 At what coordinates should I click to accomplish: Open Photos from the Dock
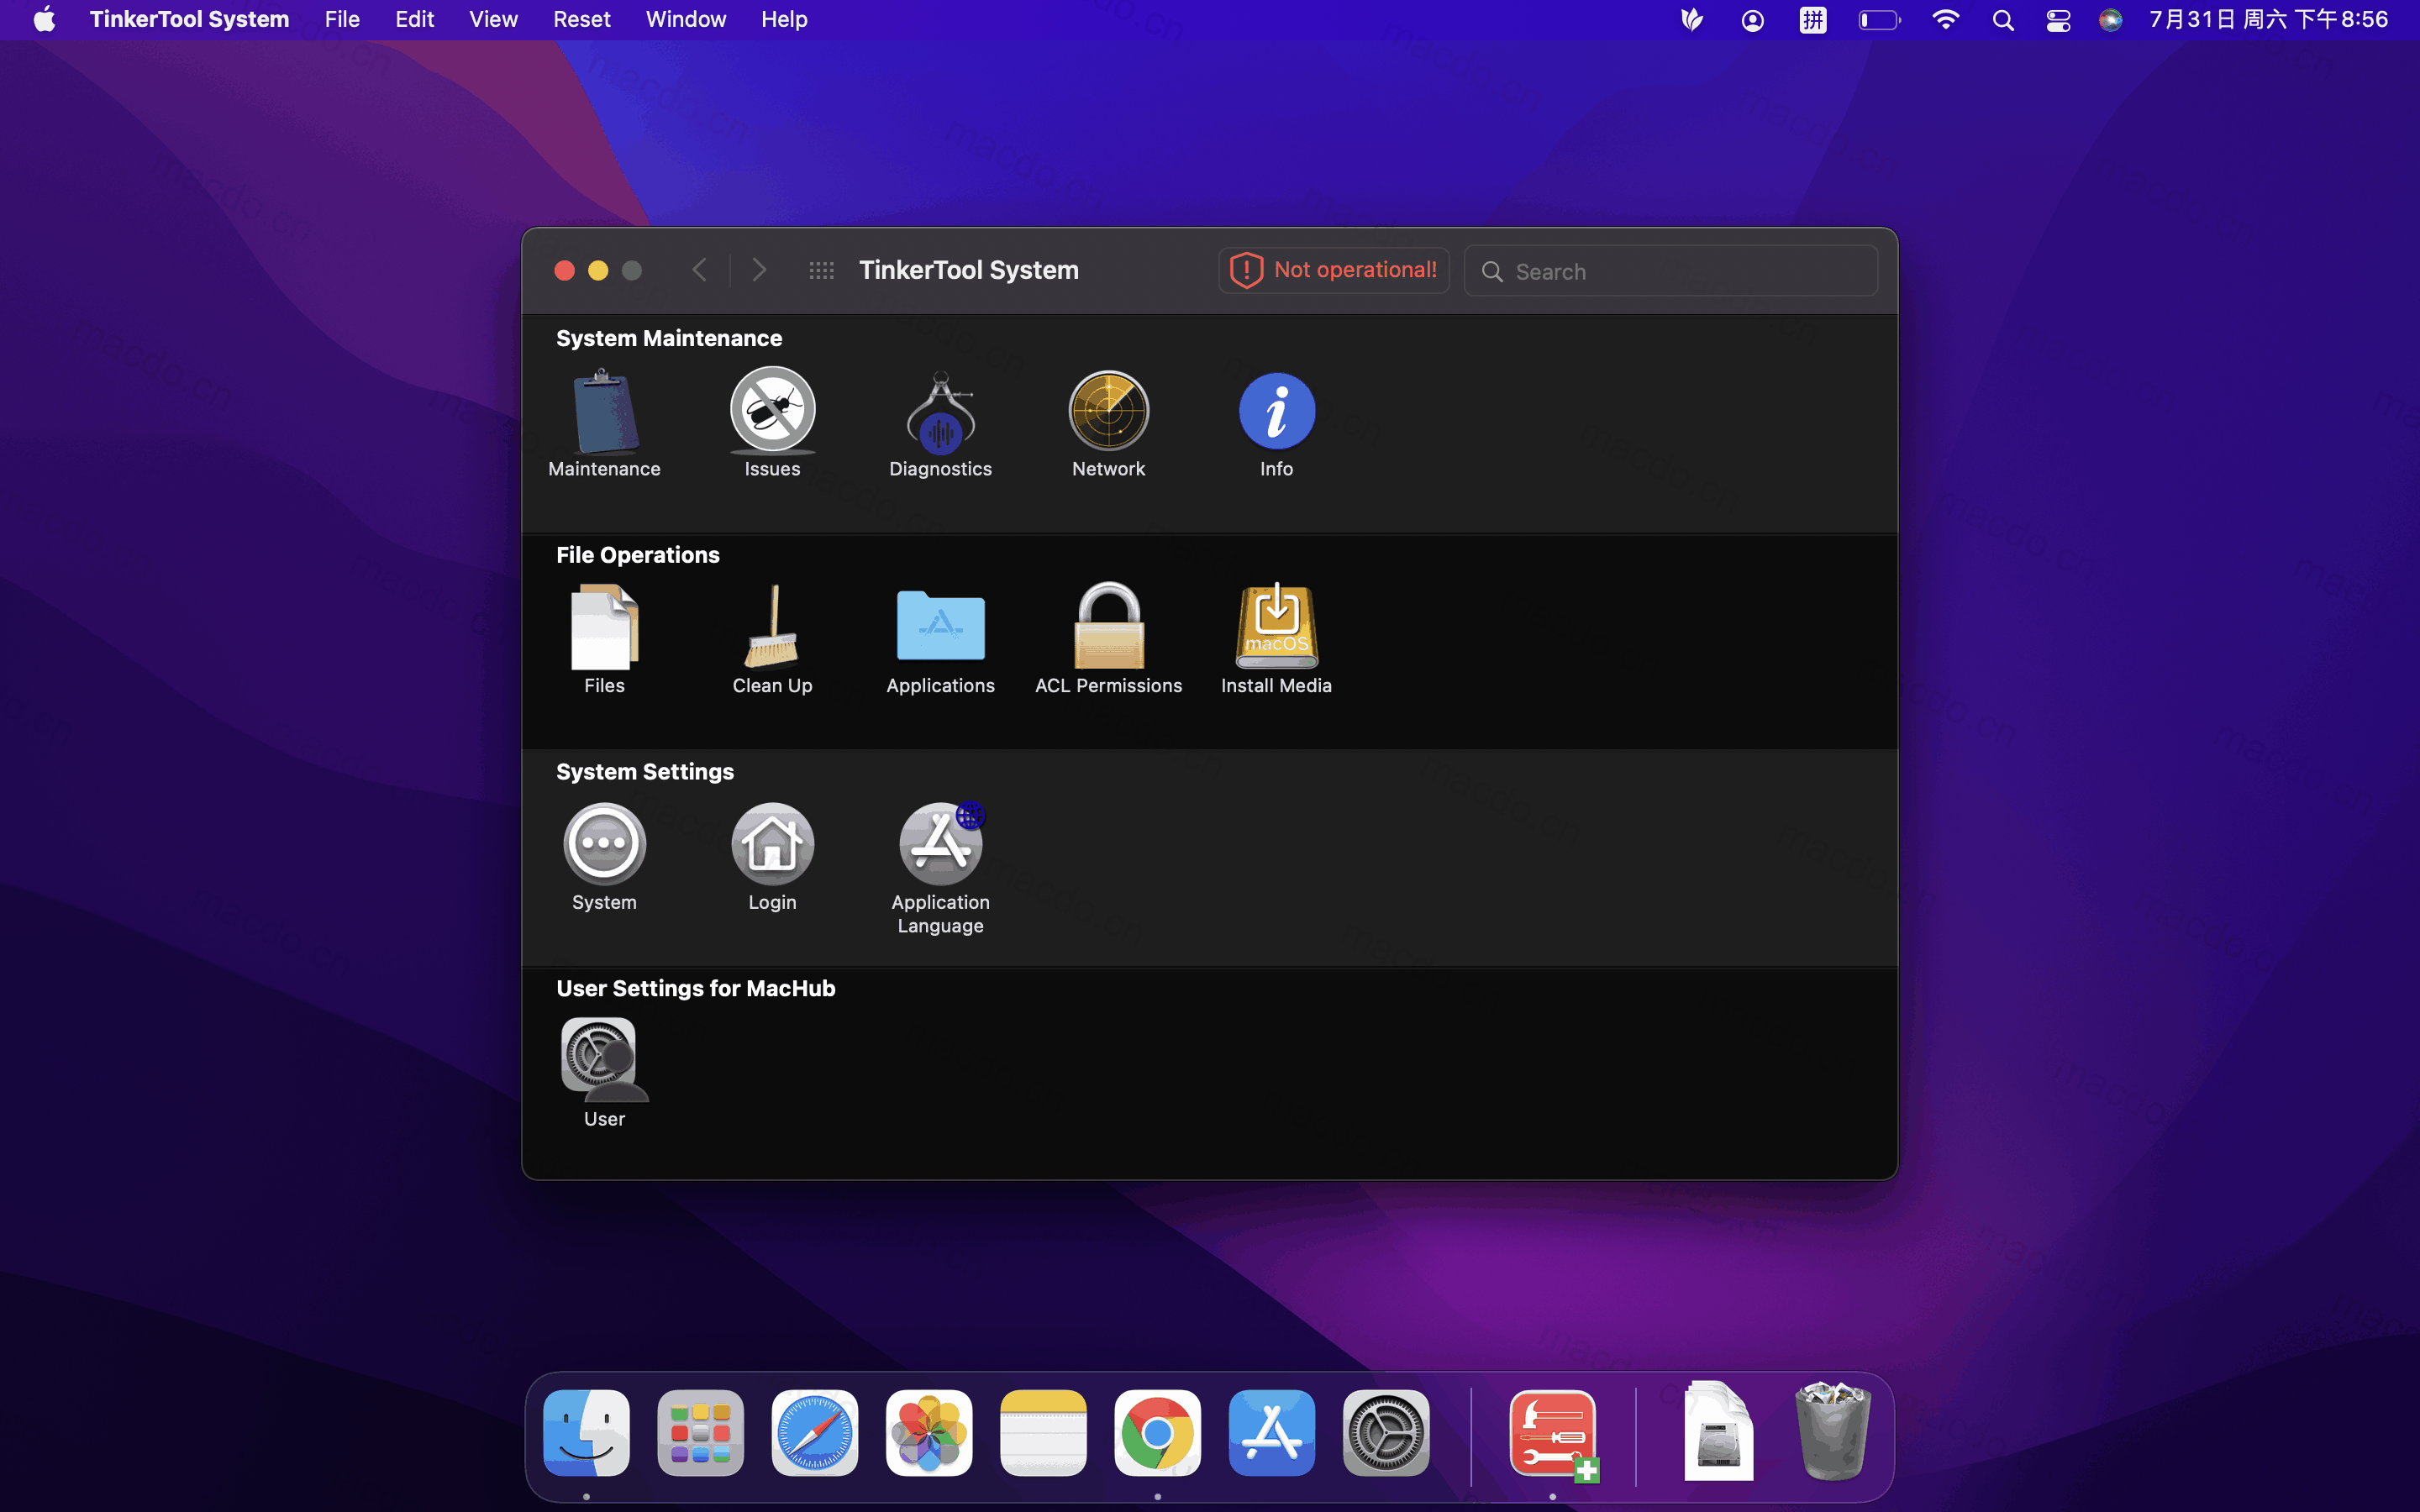click(929, 1432)
